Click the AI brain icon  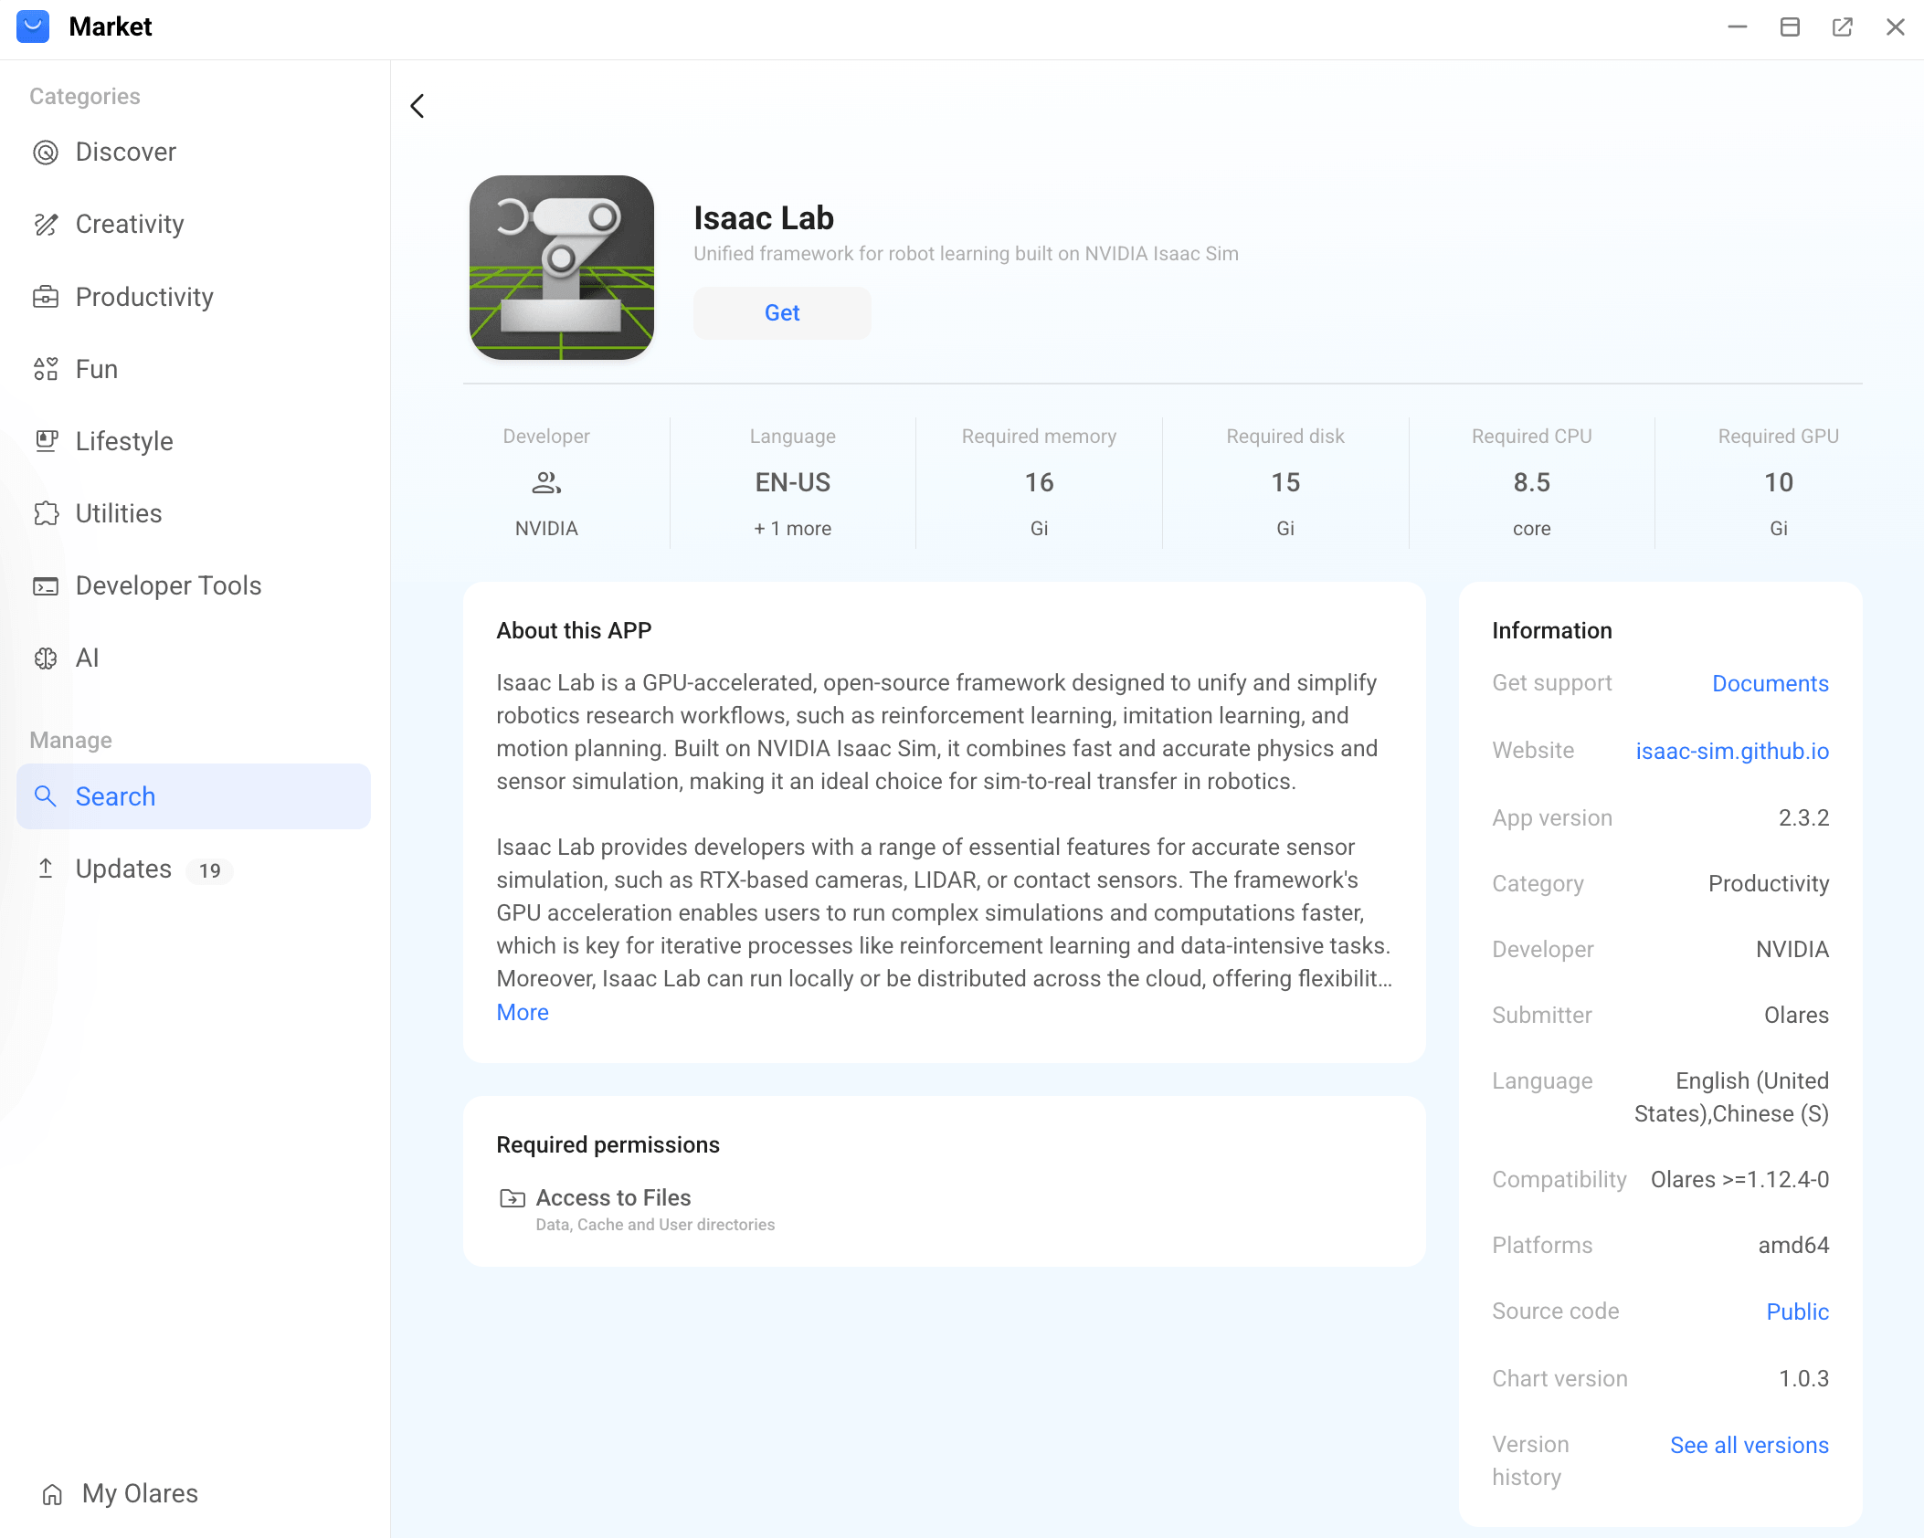46,658
